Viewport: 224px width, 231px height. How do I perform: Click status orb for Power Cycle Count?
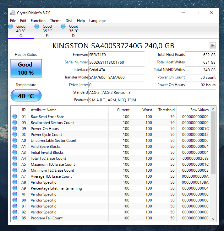15,134
